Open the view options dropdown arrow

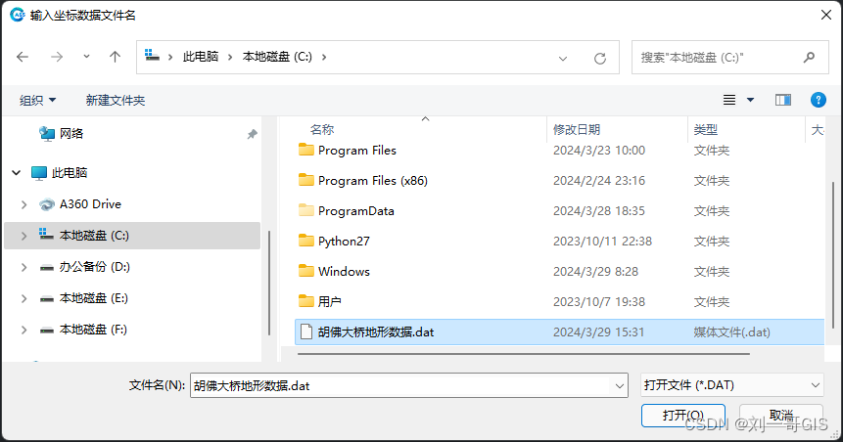point(751,100)
